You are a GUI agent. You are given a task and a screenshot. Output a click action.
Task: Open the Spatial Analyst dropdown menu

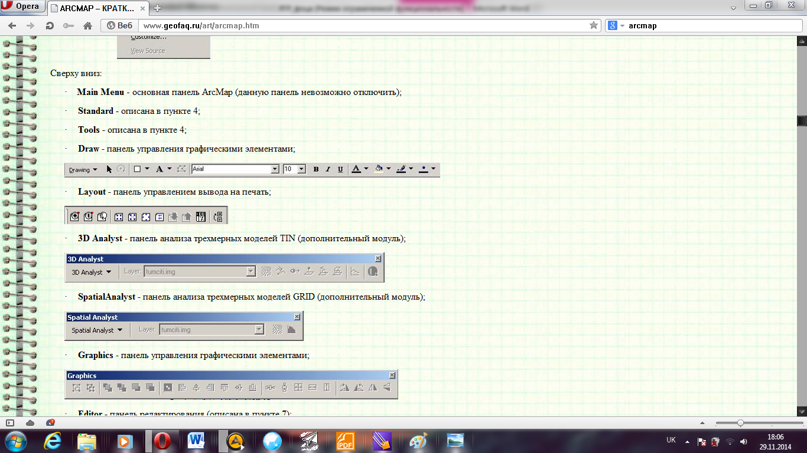click(97, 330)
